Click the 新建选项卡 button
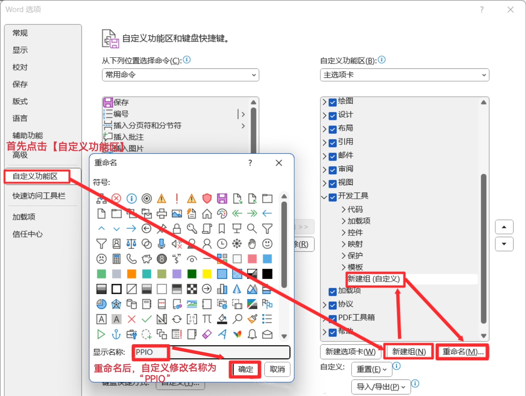This screenshot has height=396, width=526. [x=351, y=352]
